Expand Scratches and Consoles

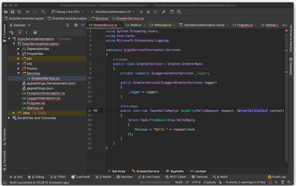[9, 118]
